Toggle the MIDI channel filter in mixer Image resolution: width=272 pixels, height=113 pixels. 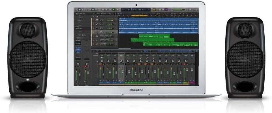[x=190, y=51]
